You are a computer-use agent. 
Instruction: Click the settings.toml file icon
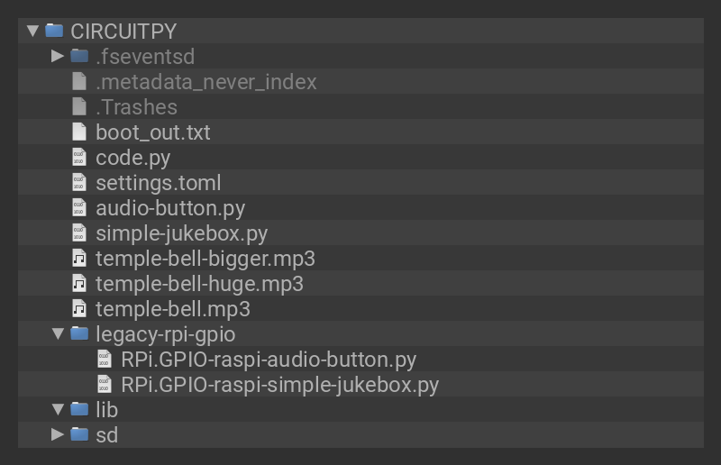(79, 182)
